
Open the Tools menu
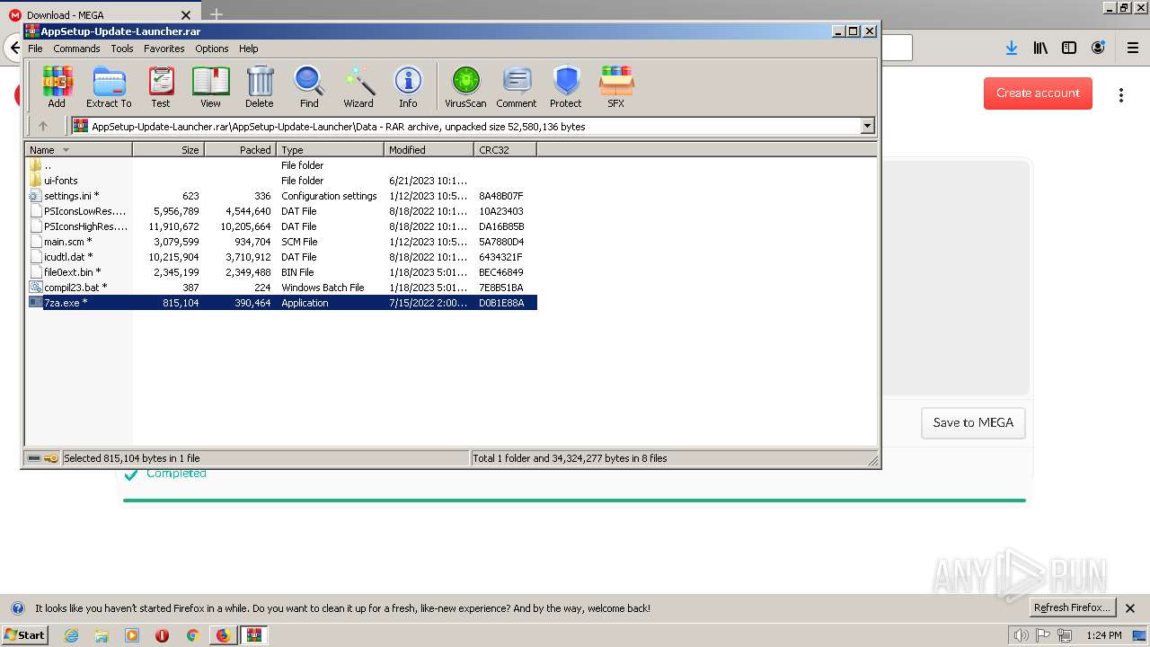122,49
